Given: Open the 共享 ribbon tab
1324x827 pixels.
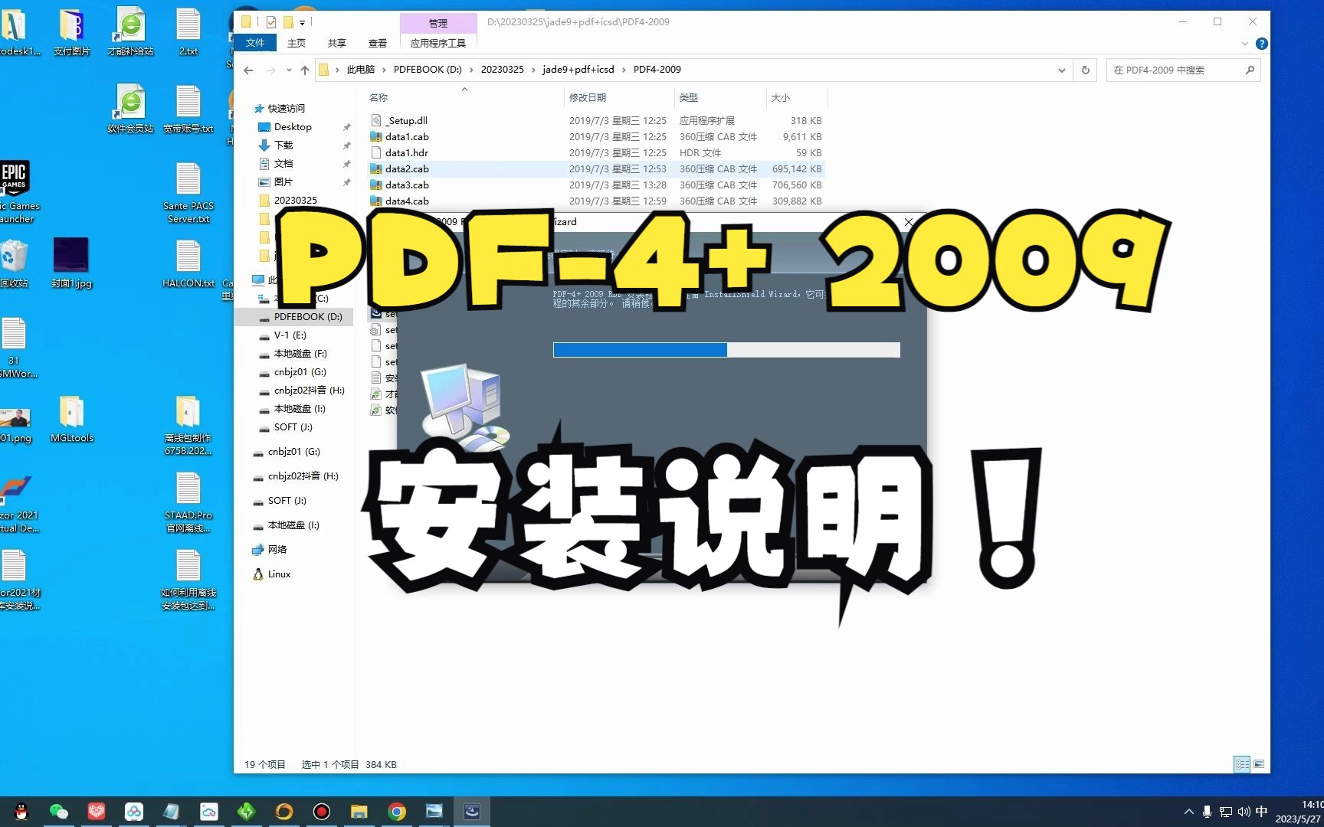Looking at the screenshot, I should [337, 43].
